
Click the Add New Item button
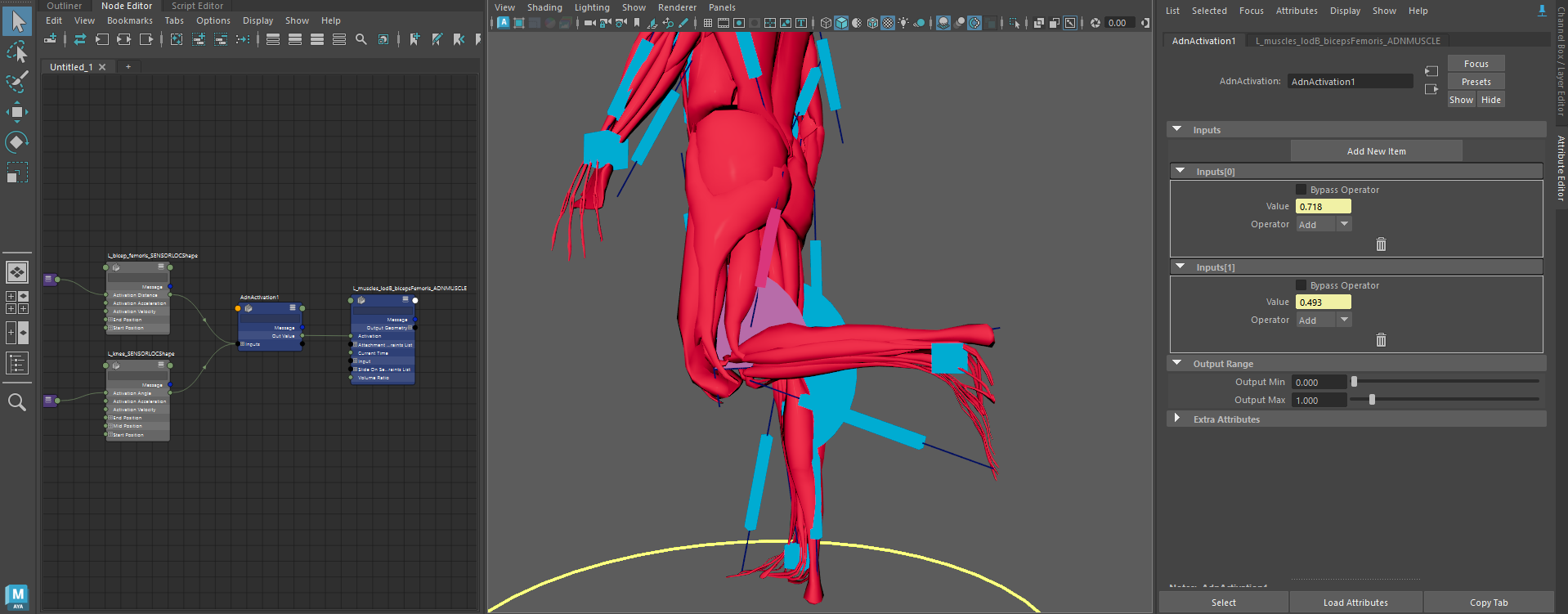click(1376, 151)
